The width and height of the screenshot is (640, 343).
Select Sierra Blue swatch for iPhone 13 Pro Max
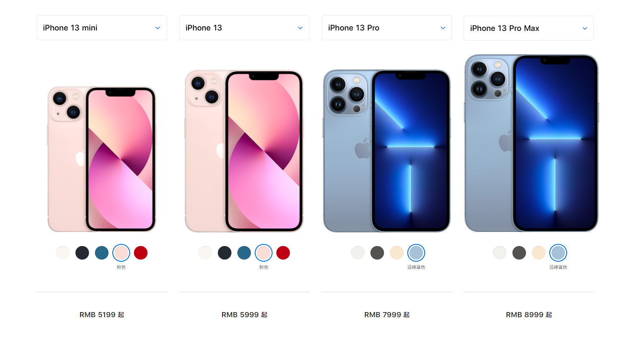(x=558, y=253)
